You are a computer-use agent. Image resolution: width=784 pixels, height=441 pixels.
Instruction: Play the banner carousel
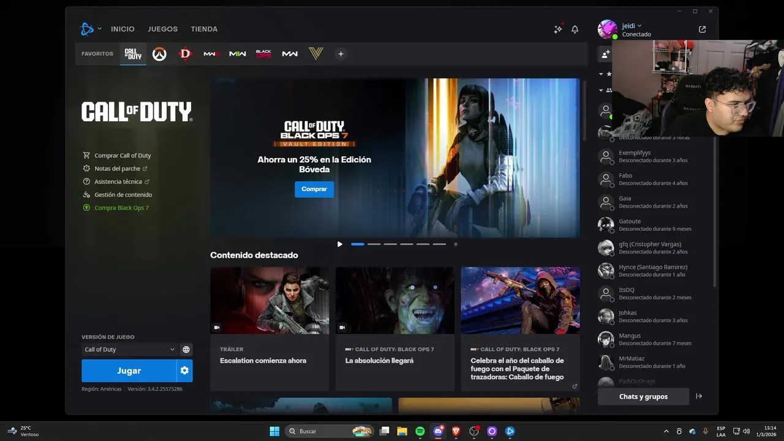pos(340,244)
